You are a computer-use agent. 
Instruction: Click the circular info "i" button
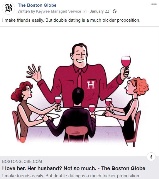tap(151, 157)
